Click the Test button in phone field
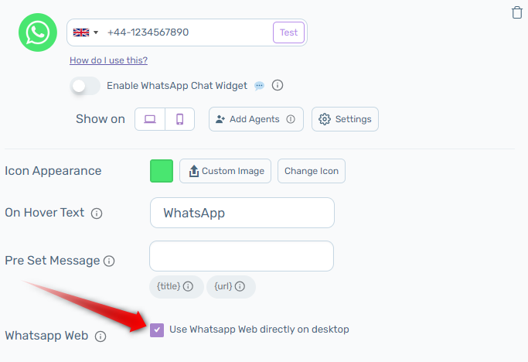Screen dimensions: 528x362 pos(288,32)
